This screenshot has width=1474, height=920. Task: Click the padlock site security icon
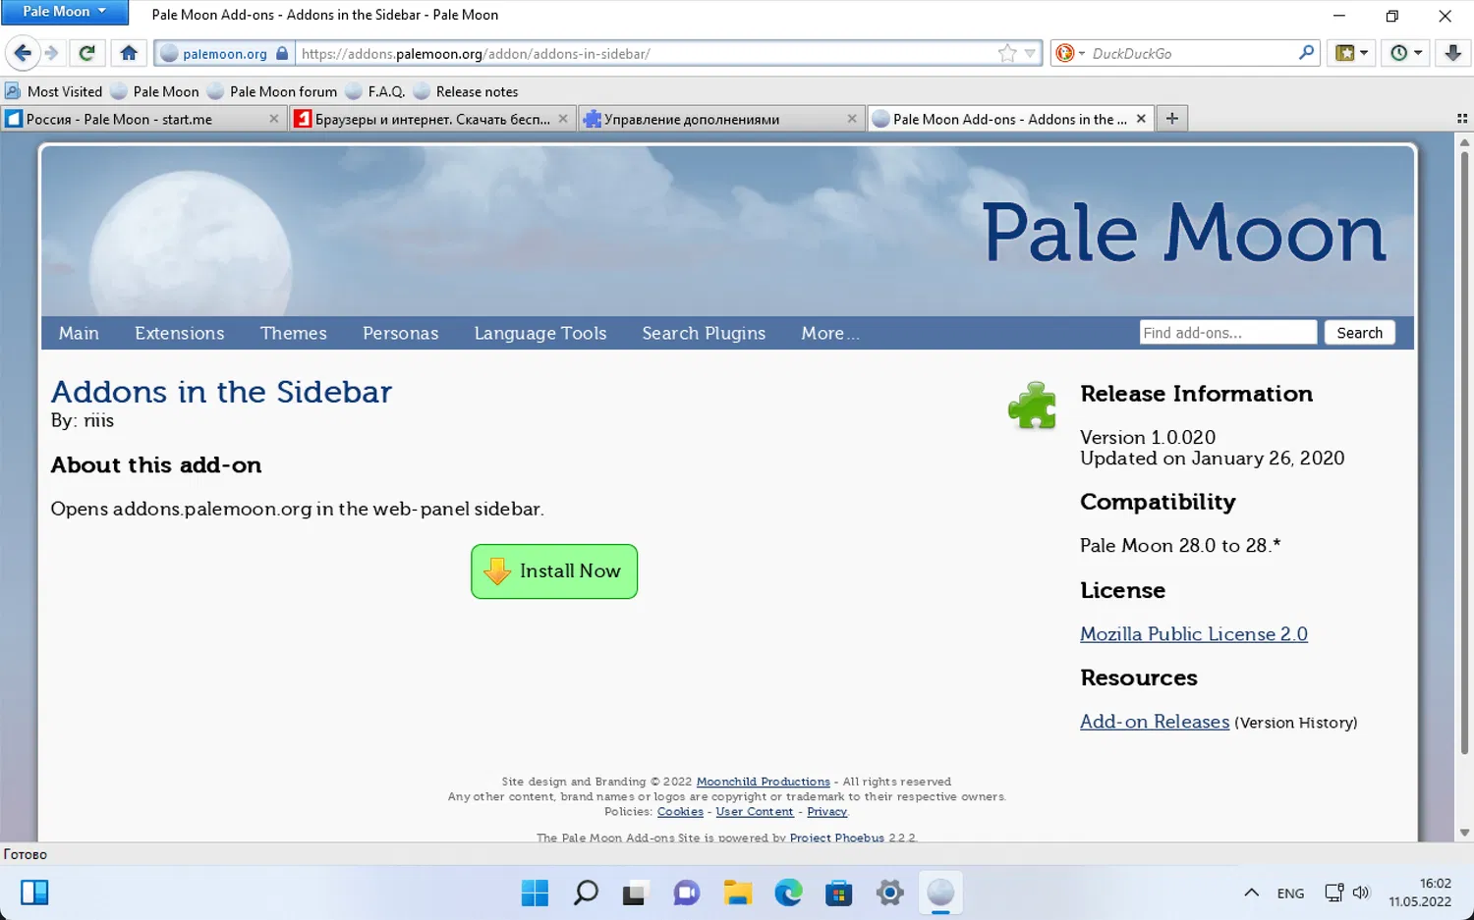[282, 53]
